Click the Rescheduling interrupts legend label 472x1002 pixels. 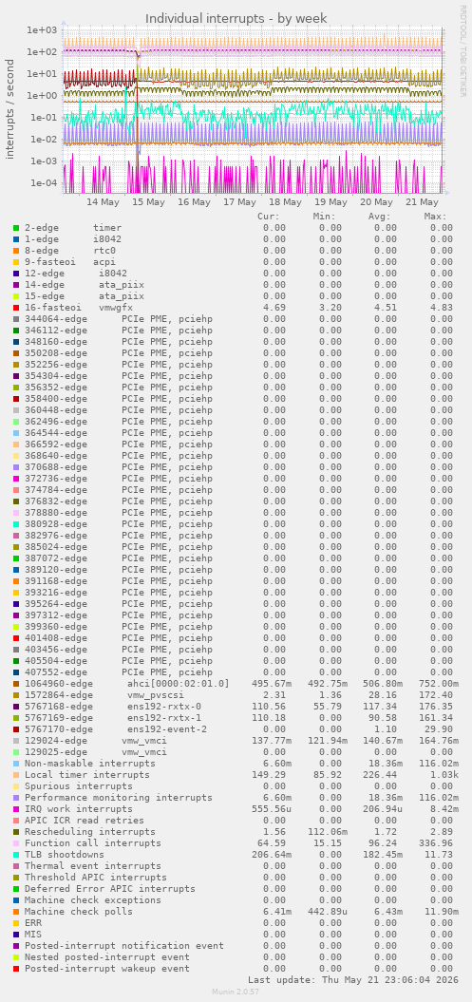(x=90, y=832)
